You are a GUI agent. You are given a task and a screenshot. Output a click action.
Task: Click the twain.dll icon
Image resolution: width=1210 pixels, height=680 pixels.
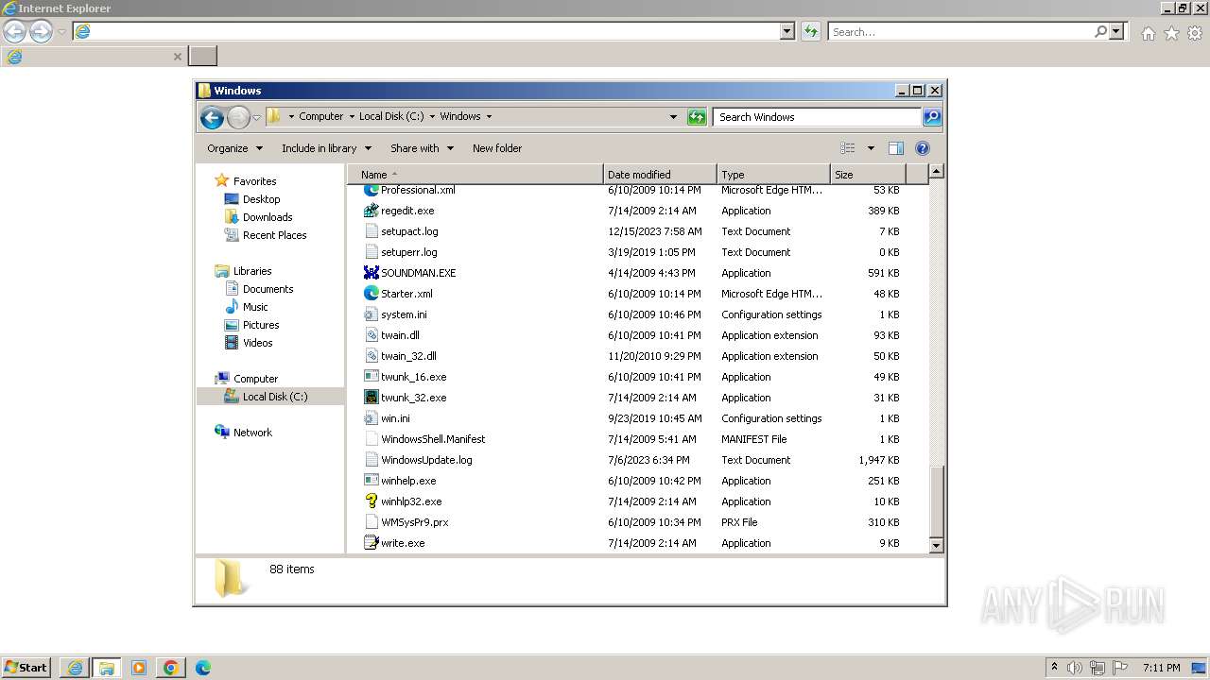372,335
